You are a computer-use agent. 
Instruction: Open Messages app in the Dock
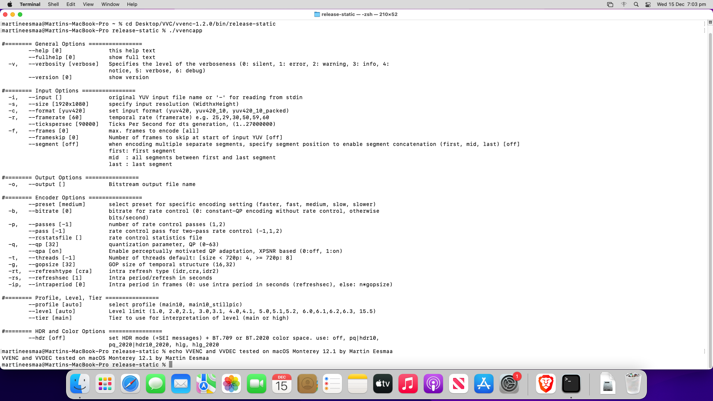(x=156, y=384)
